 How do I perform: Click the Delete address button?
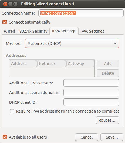(108, 73)
